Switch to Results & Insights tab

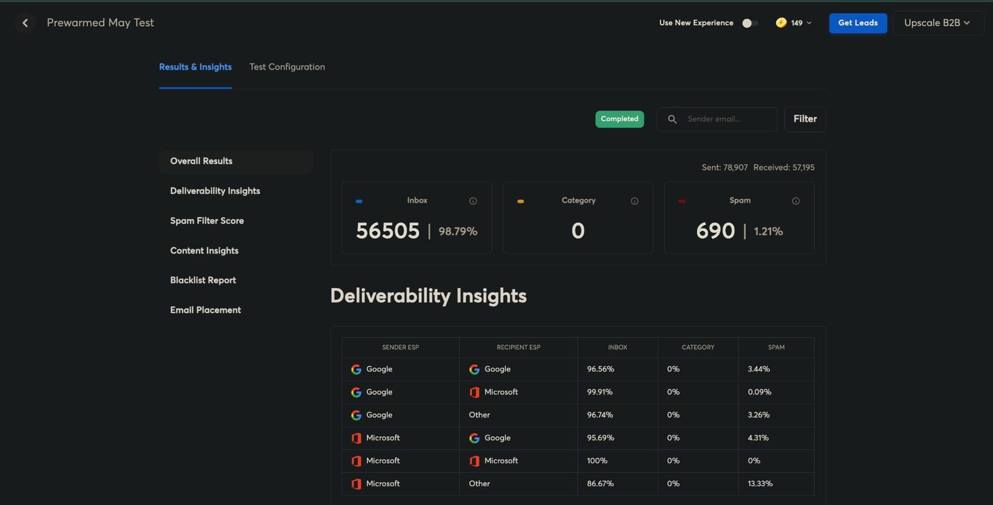(195, 67)
